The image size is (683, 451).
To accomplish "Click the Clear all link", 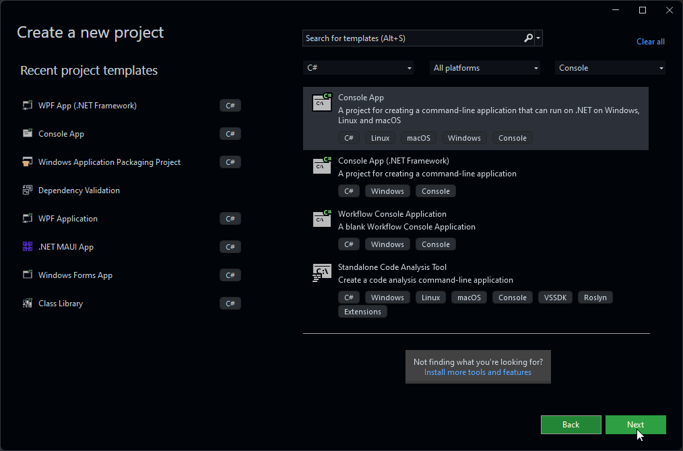I will (x=649, y=41).
